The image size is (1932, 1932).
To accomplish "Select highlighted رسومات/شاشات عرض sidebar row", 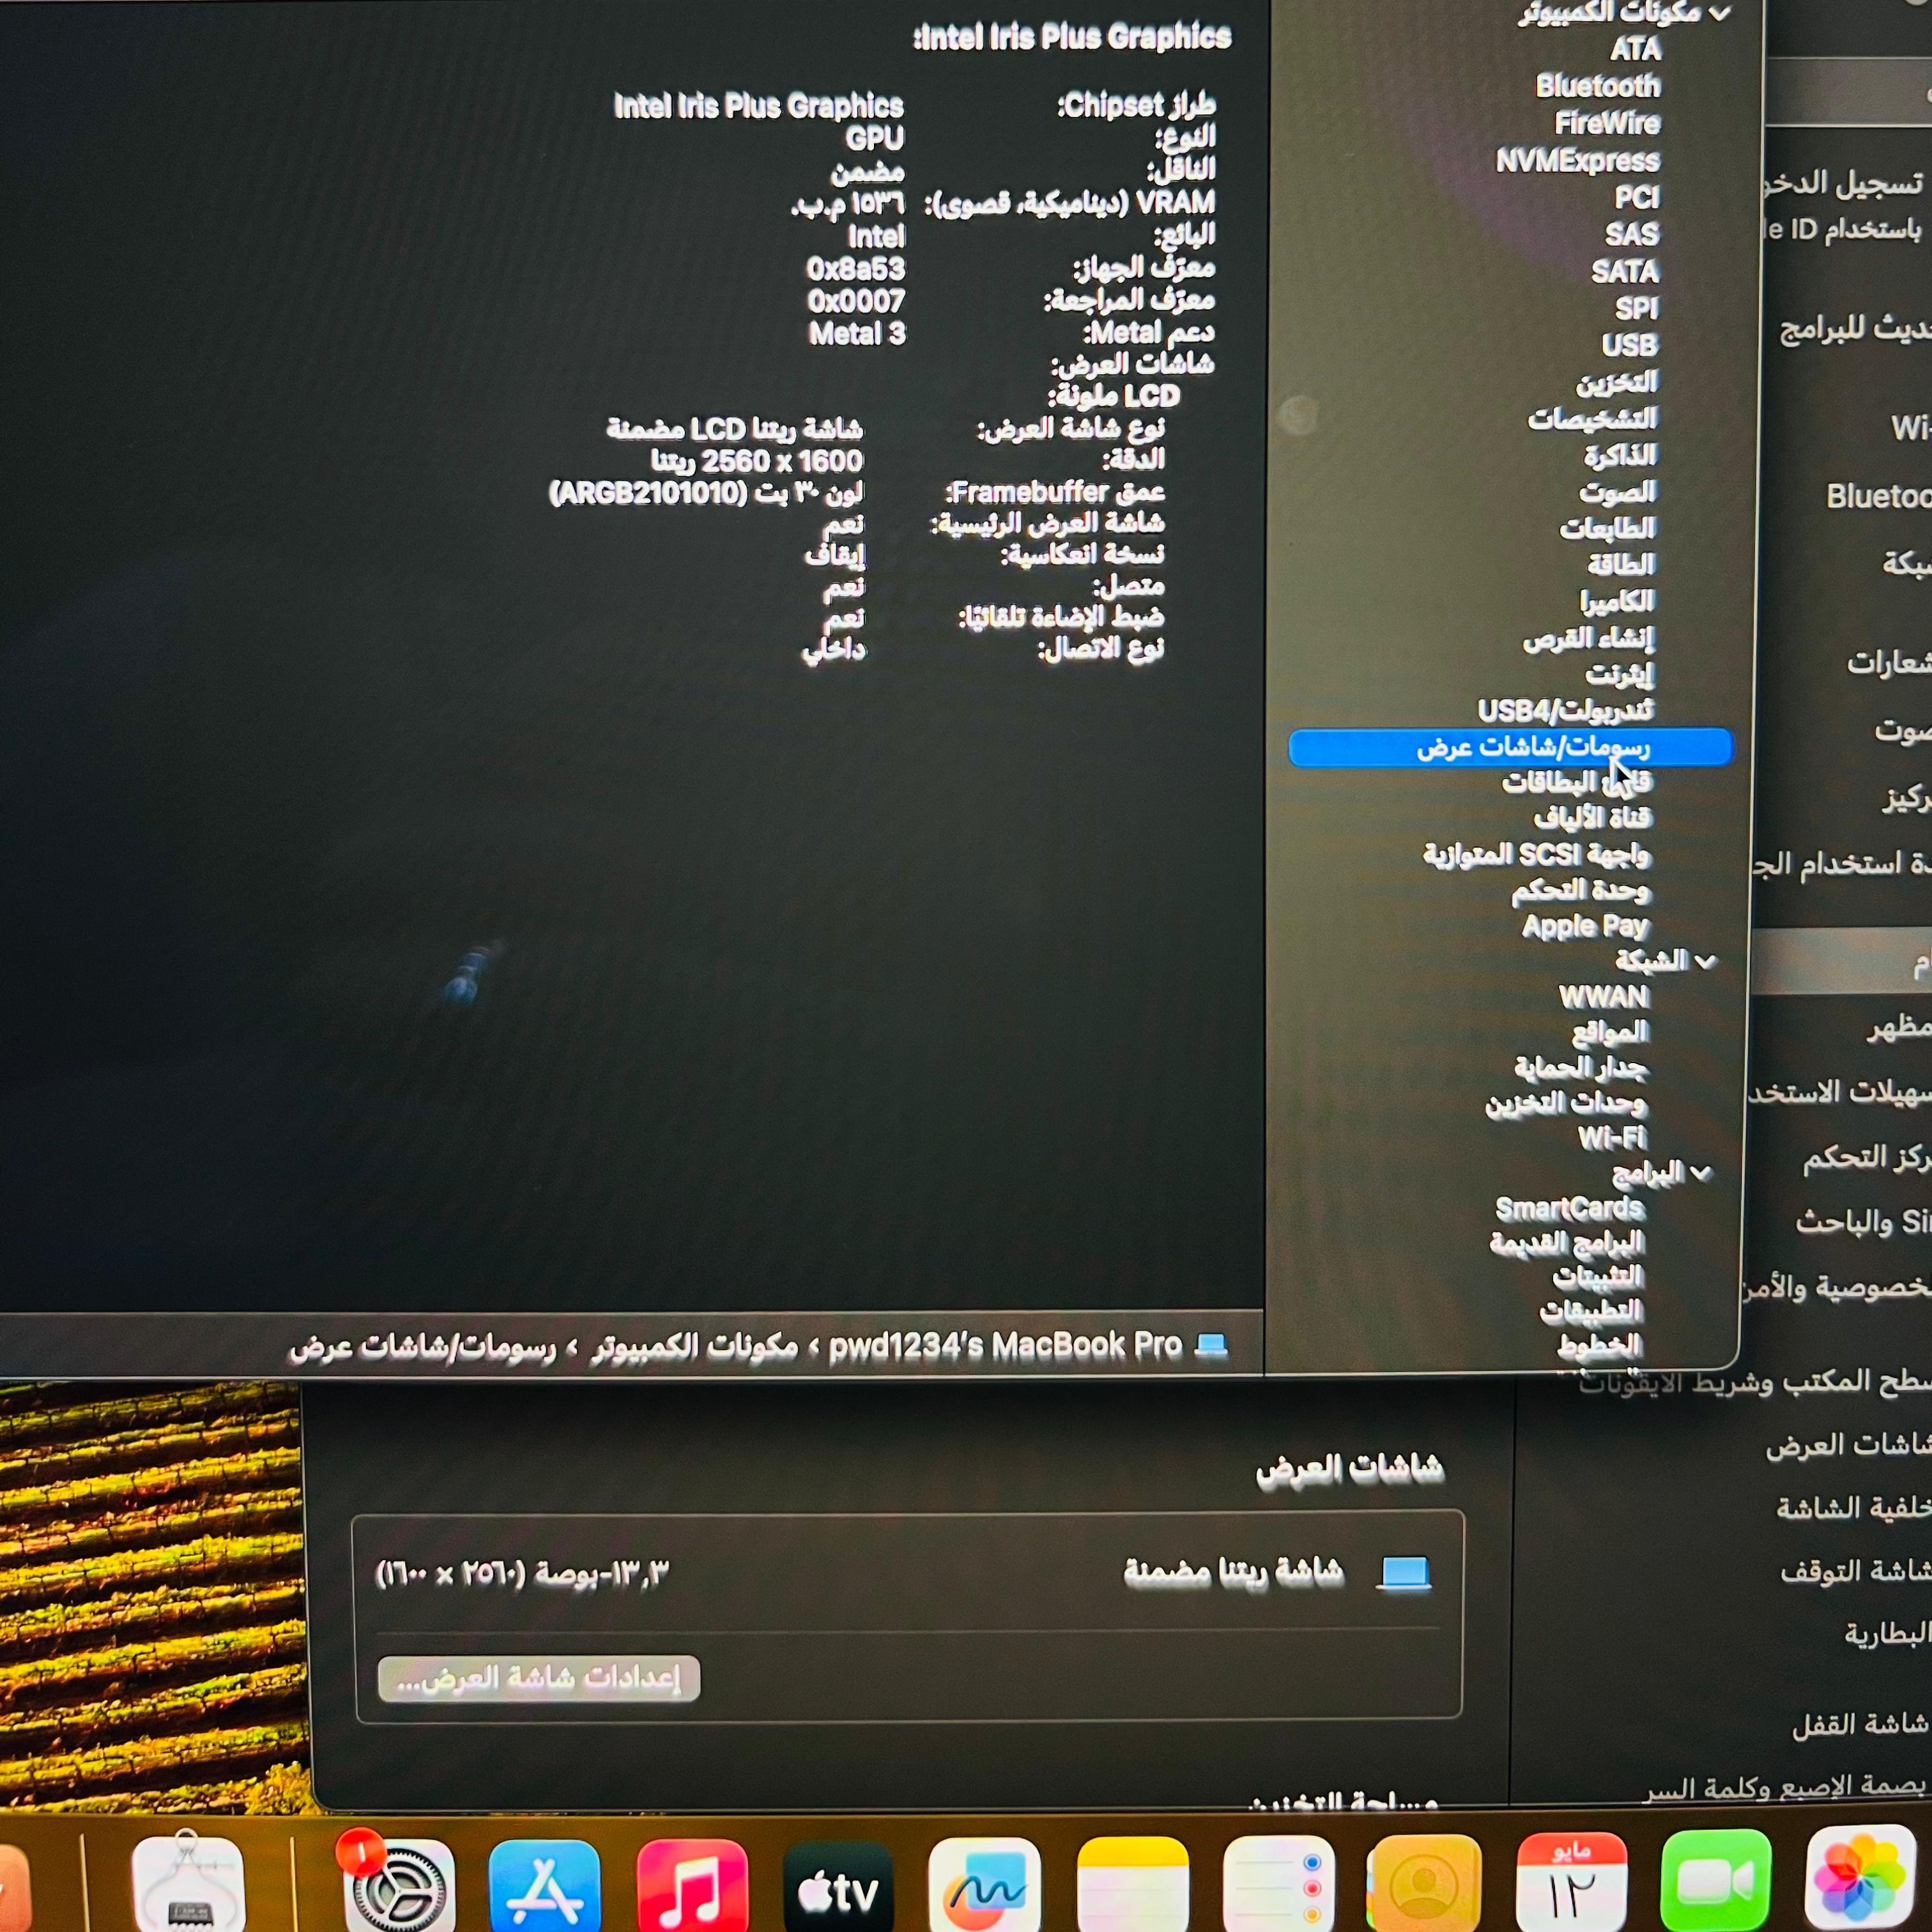I will (1510, 747).
